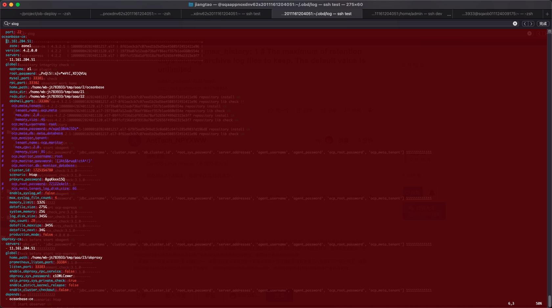Click the 'oceanbase-ce:' section header
Screen dimensions: 552x308
[14, 37]
